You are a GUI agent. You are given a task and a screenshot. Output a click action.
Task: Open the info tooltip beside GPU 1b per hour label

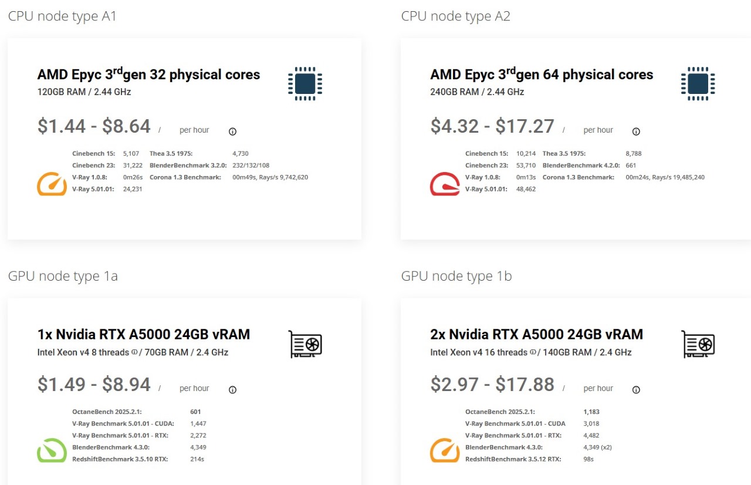[x=636, y=389]
